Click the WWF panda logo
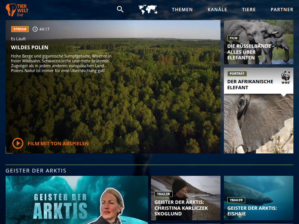 click(286, 77)
